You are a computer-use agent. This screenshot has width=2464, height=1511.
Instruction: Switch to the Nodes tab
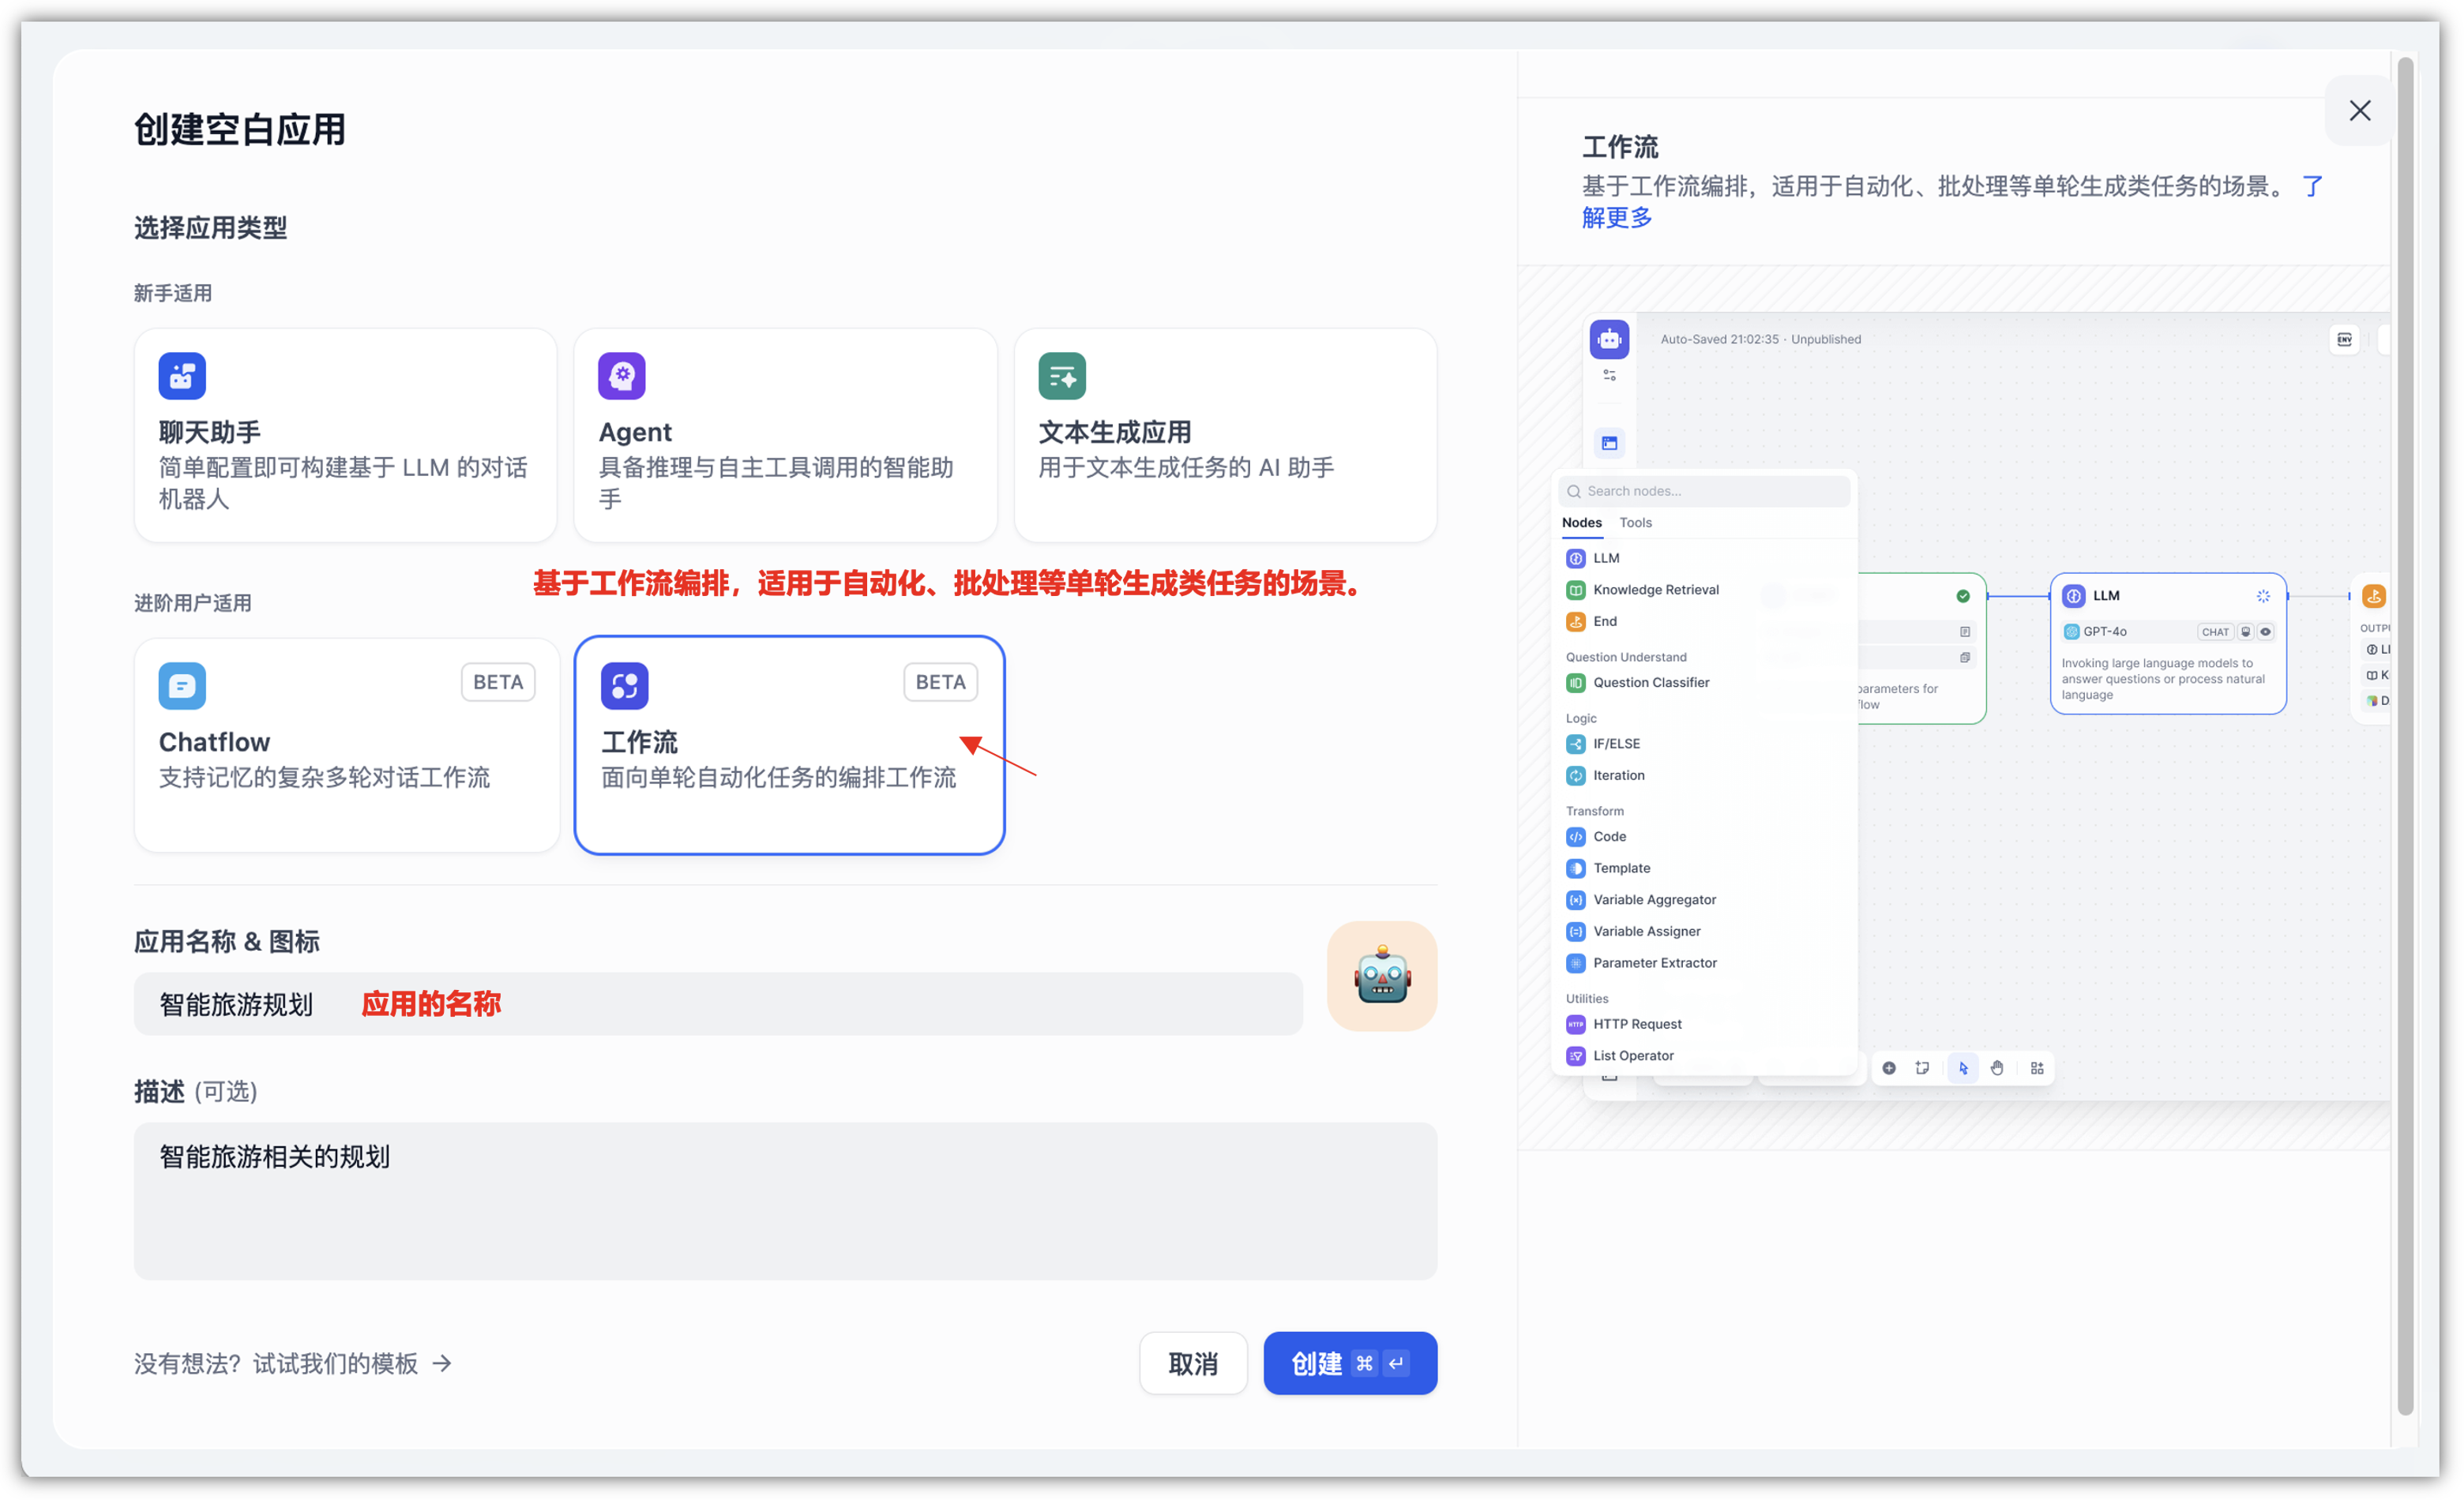1581,523
